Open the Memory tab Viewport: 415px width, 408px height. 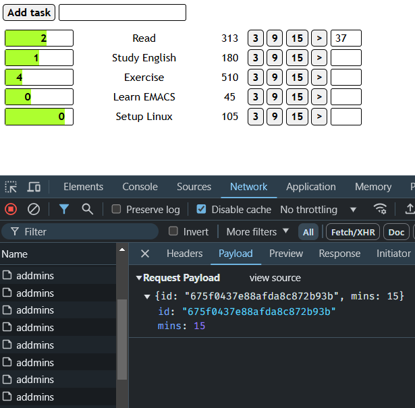click(x=373, y=187)
